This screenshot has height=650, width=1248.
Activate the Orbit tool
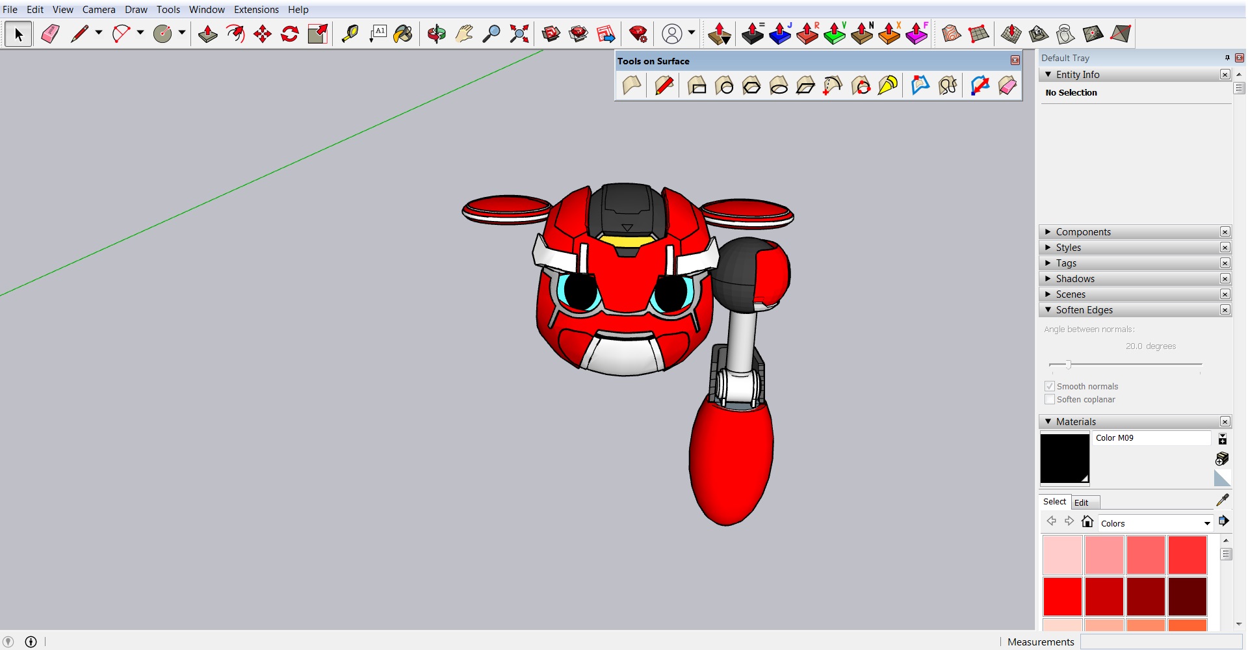point(436,34)
